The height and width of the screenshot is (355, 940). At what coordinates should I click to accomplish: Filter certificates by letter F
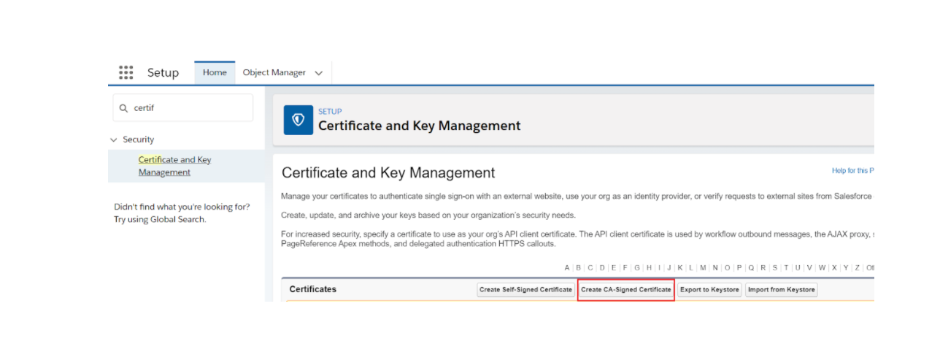click(x=625, y=268)
